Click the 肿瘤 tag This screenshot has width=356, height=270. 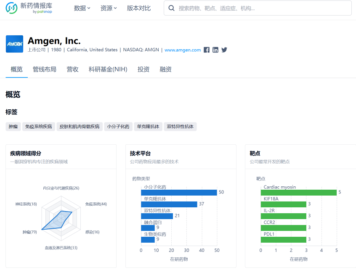coord(13,126)
